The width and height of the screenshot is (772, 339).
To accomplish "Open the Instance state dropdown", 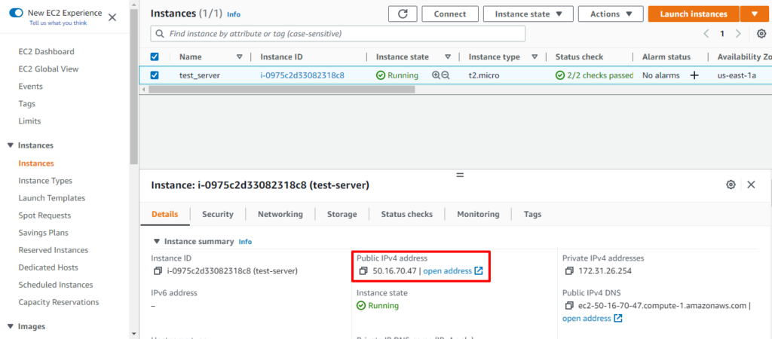I will tap(528, 14).
